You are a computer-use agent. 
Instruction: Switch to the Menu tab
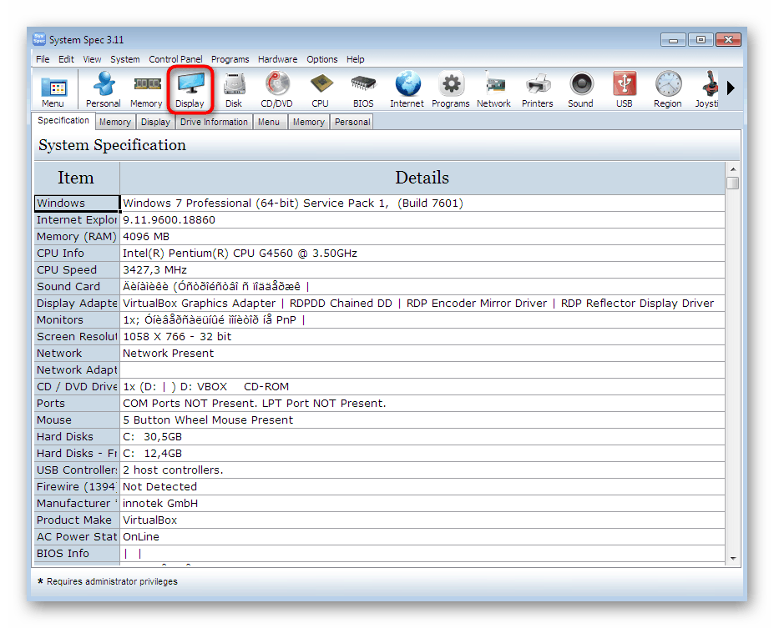[x=269, y=122]
